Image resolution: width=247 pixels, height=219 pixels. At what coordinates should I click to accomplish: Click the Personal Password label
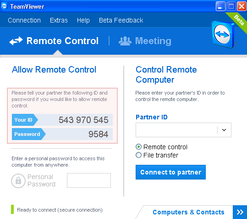[41, 180]
